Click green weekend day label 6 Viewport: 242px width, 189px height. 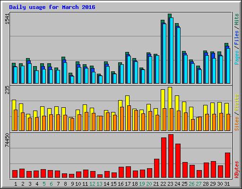click(x=51, y=184)
